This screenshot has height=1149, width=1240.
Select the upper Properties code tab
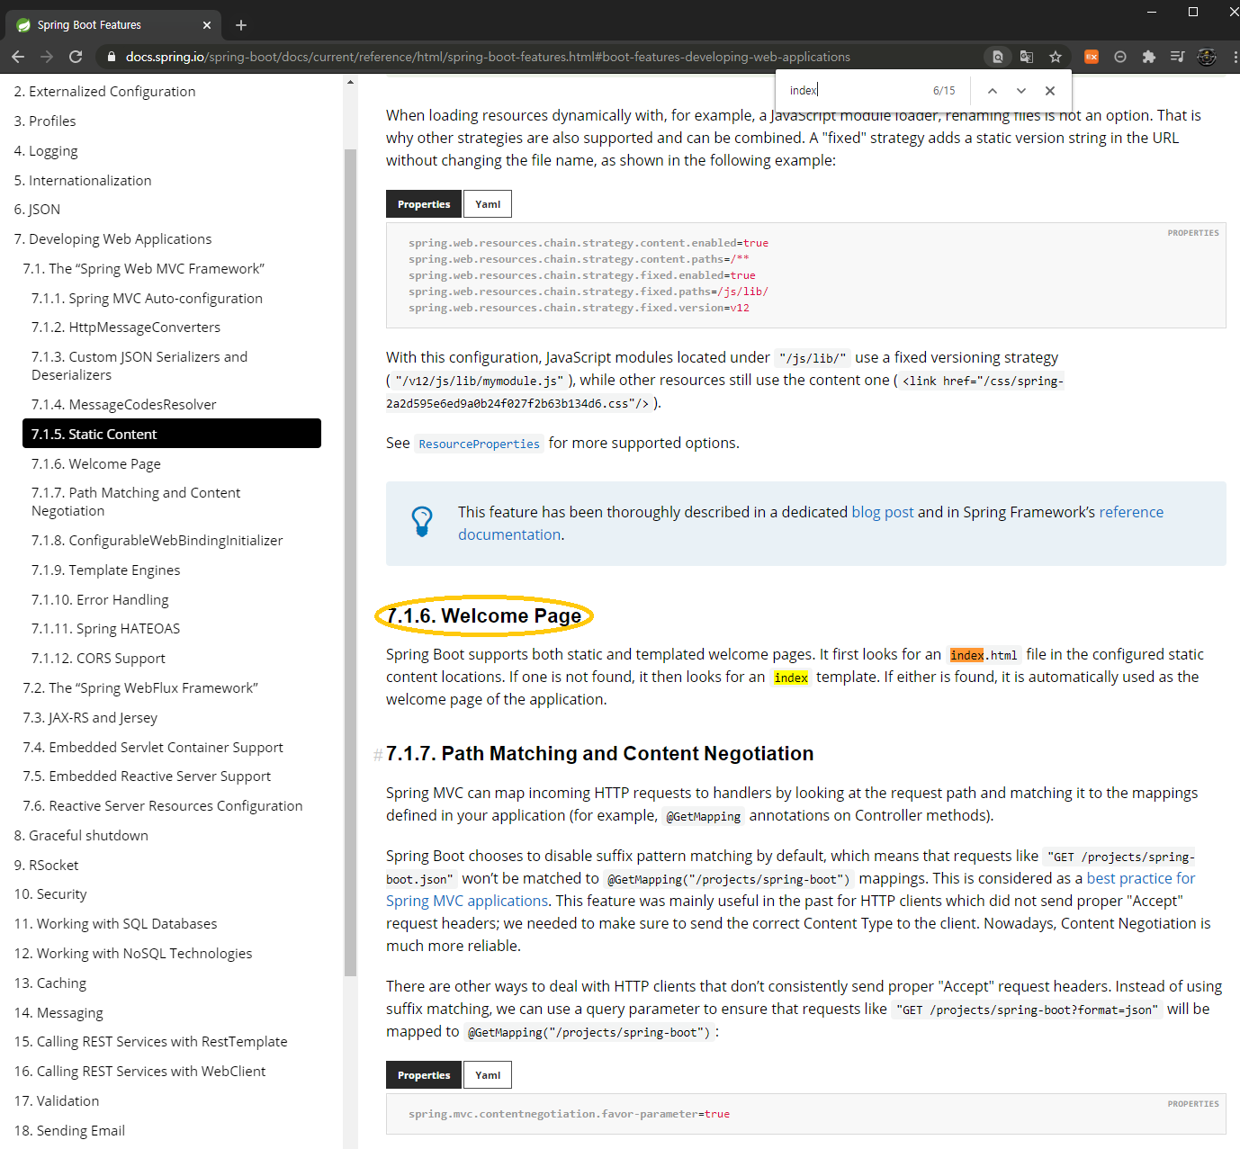point(424,204)
